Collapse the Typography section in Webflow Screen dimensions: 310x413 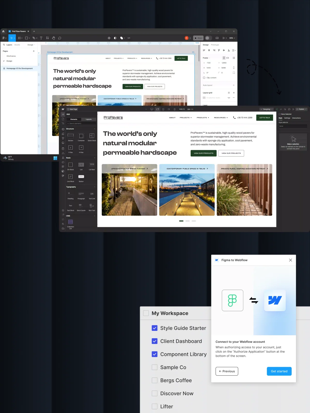coord(95,187)
